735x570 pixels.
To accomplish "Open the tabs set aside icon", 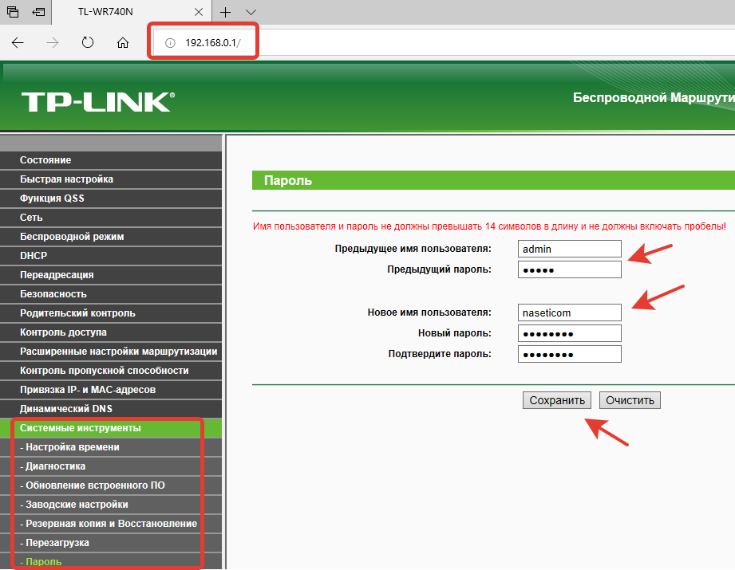I will tap(13, 12).
